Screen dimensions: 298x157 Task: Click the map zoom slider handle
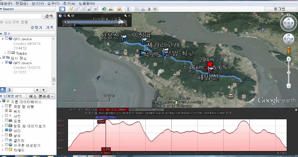[288, 72]
